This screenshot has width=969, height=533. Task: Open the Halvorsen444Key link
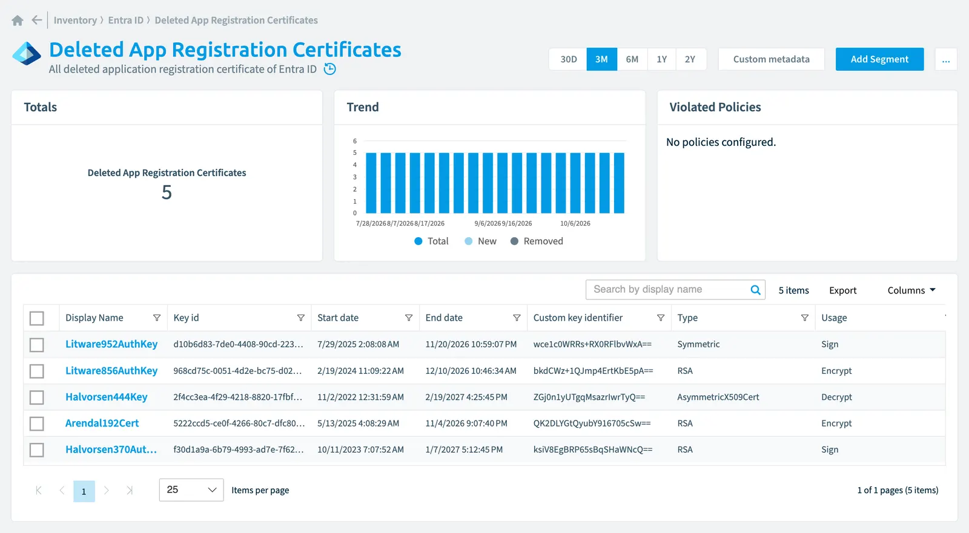click(107, 397)
